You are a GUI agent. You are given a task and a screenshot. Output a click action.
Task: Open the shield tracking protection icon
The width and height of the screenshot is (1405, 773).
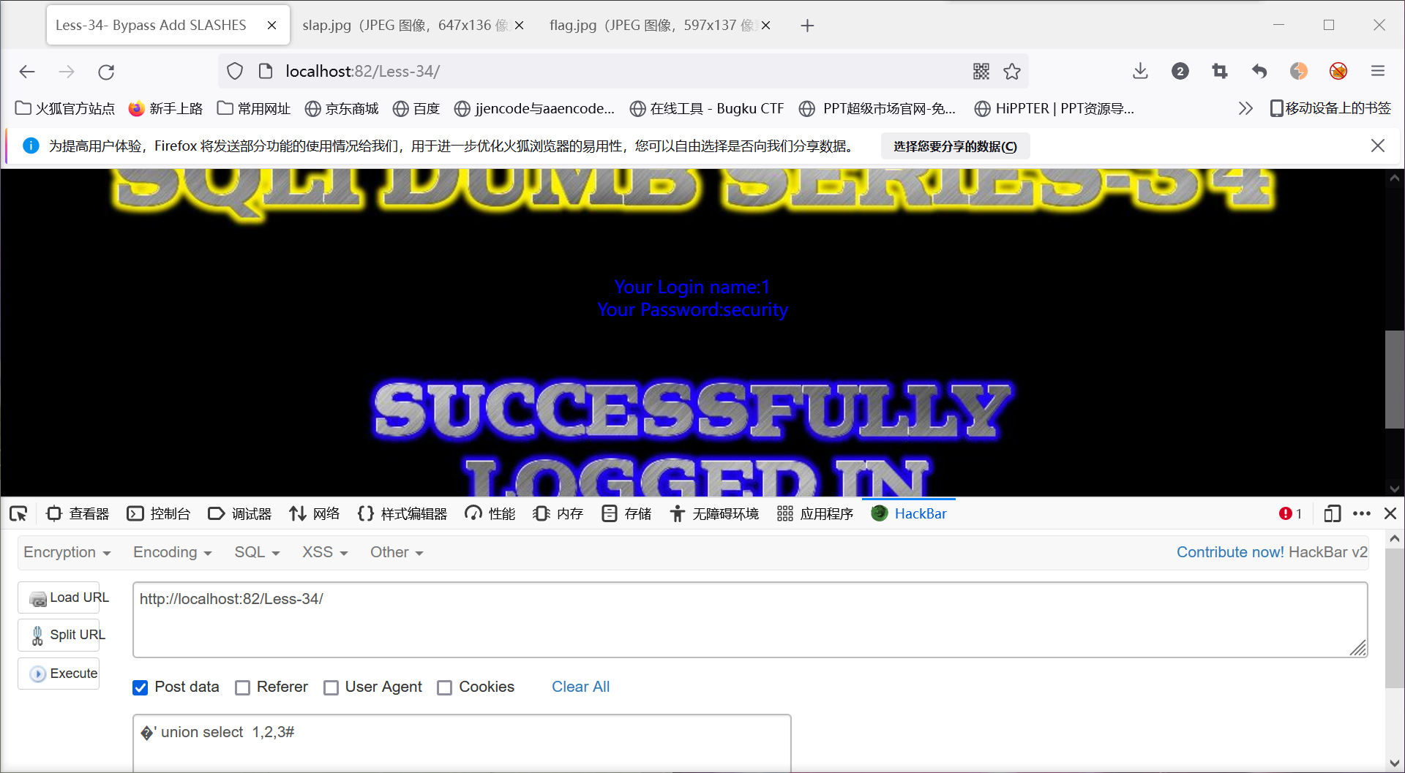tap(235, 71)
